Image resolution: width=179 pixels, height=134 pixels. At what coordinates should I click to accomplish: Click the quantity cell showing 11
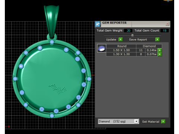141,50
